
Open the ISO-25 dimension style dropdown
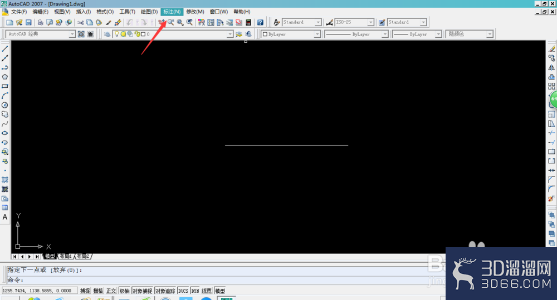pos(370,22)
